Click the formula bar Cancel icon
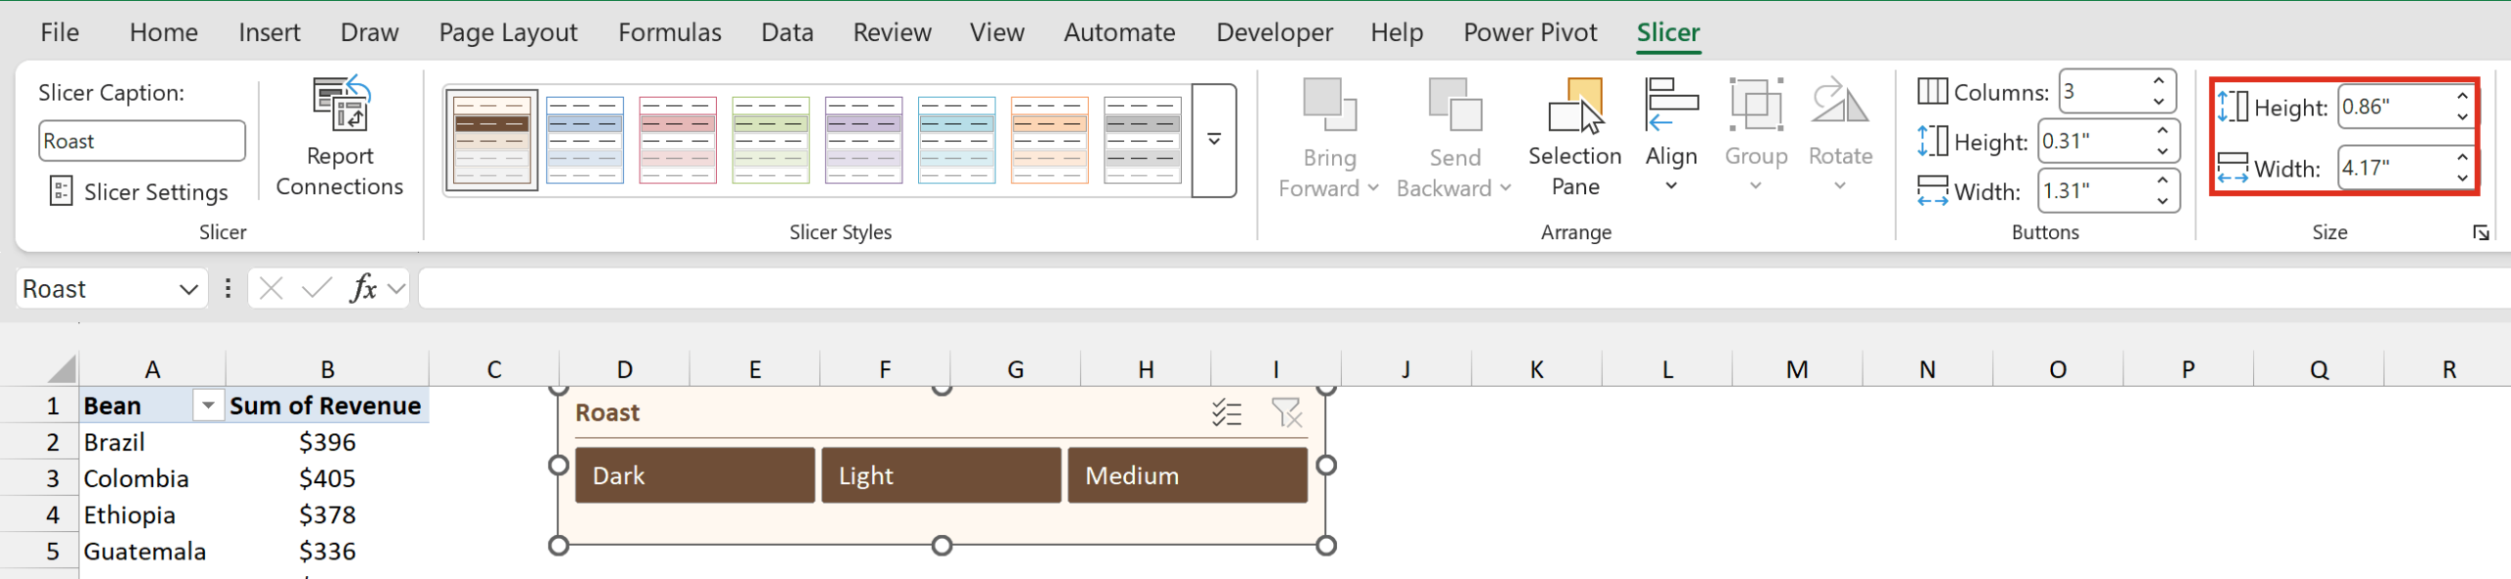The image size is (2511, 579). click(x=272, y=289)
